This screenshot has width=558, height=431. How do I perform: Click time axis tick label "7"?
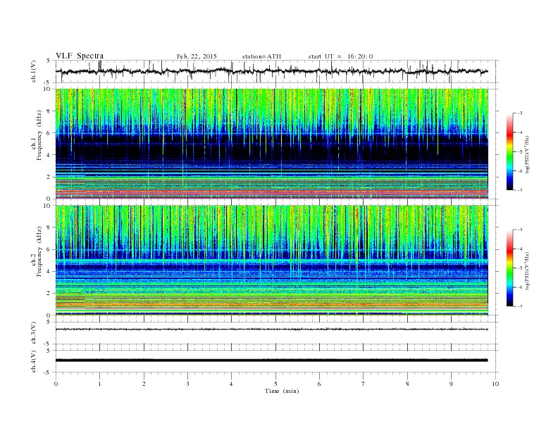364,384
